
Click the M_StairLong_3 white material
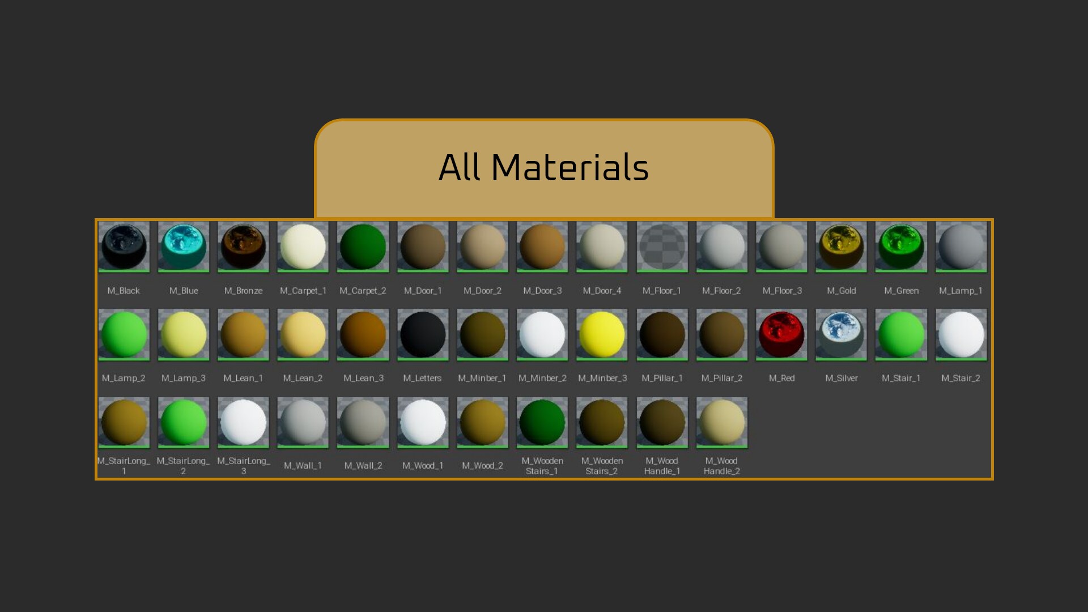click(243, 422)
